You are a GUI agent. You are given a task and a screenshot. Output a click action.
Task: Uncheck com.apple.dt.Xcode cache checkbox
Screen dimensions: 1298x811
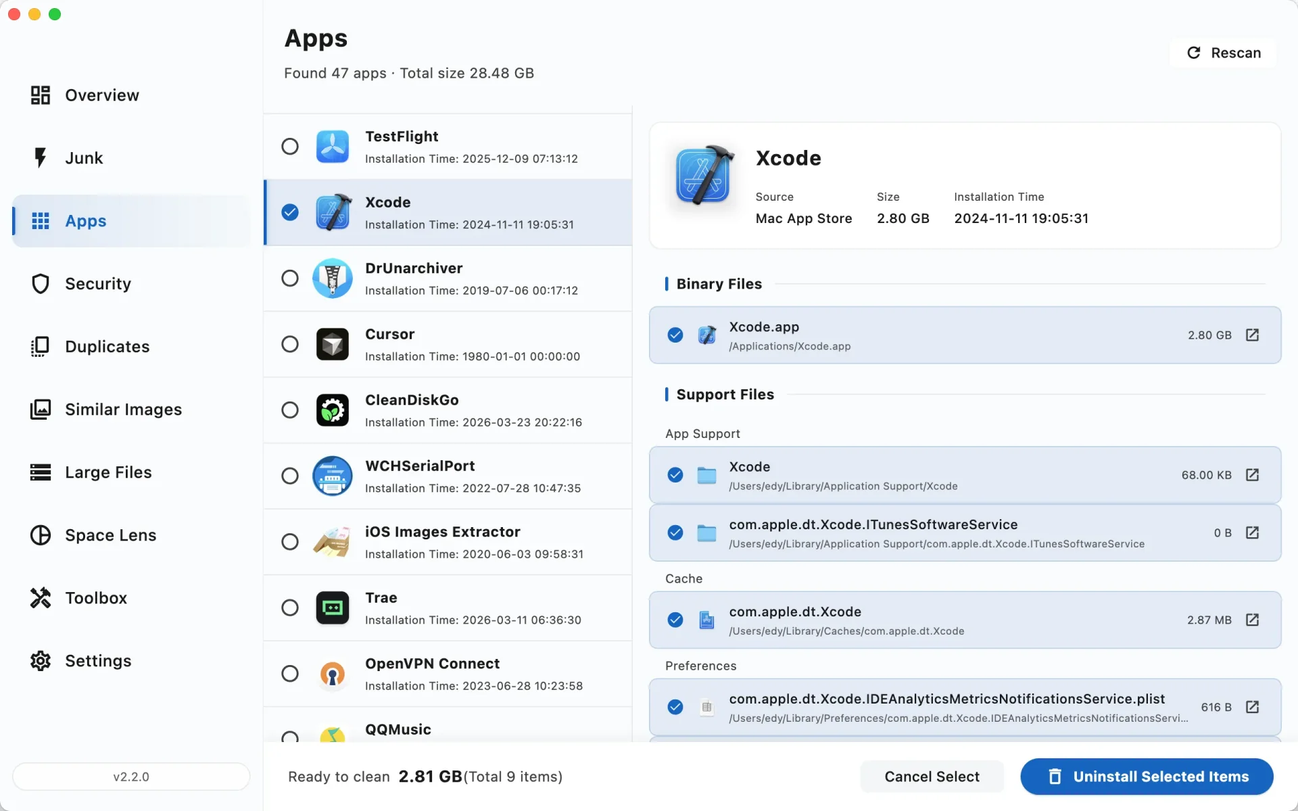click(x=675, y=620)
